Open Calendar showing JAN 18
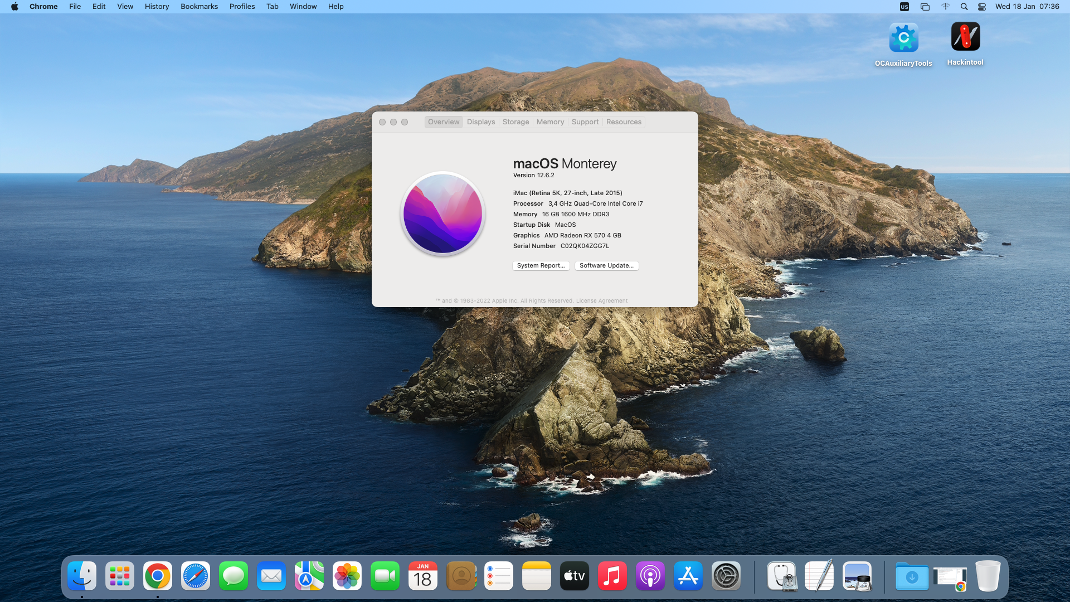This screenshot has width=1070, height=602. [x=423, y=576]
